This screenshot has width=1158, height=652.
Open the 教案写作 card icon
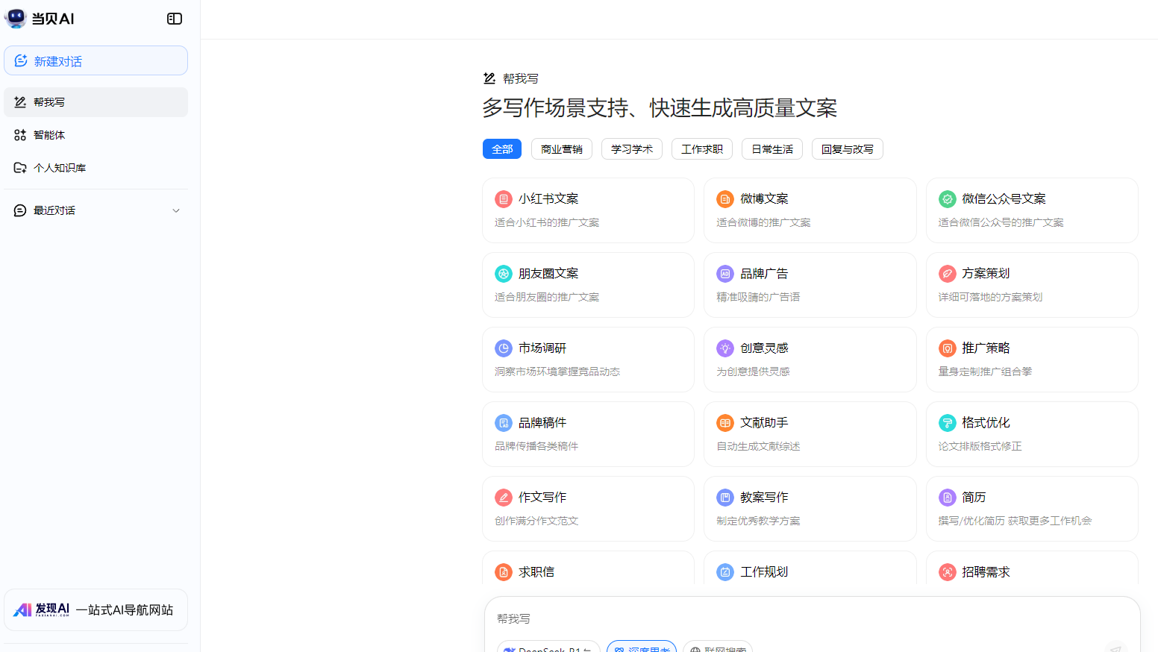tap(725, 498)
